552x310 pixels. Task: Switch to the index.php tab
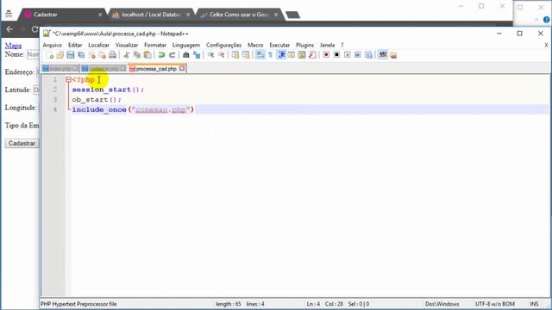[x=60, y=69]
